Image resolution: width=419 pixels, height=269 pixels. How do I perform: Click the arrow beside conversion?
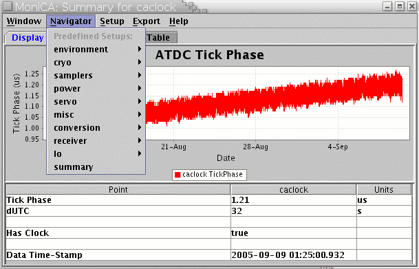pos(140,127)
